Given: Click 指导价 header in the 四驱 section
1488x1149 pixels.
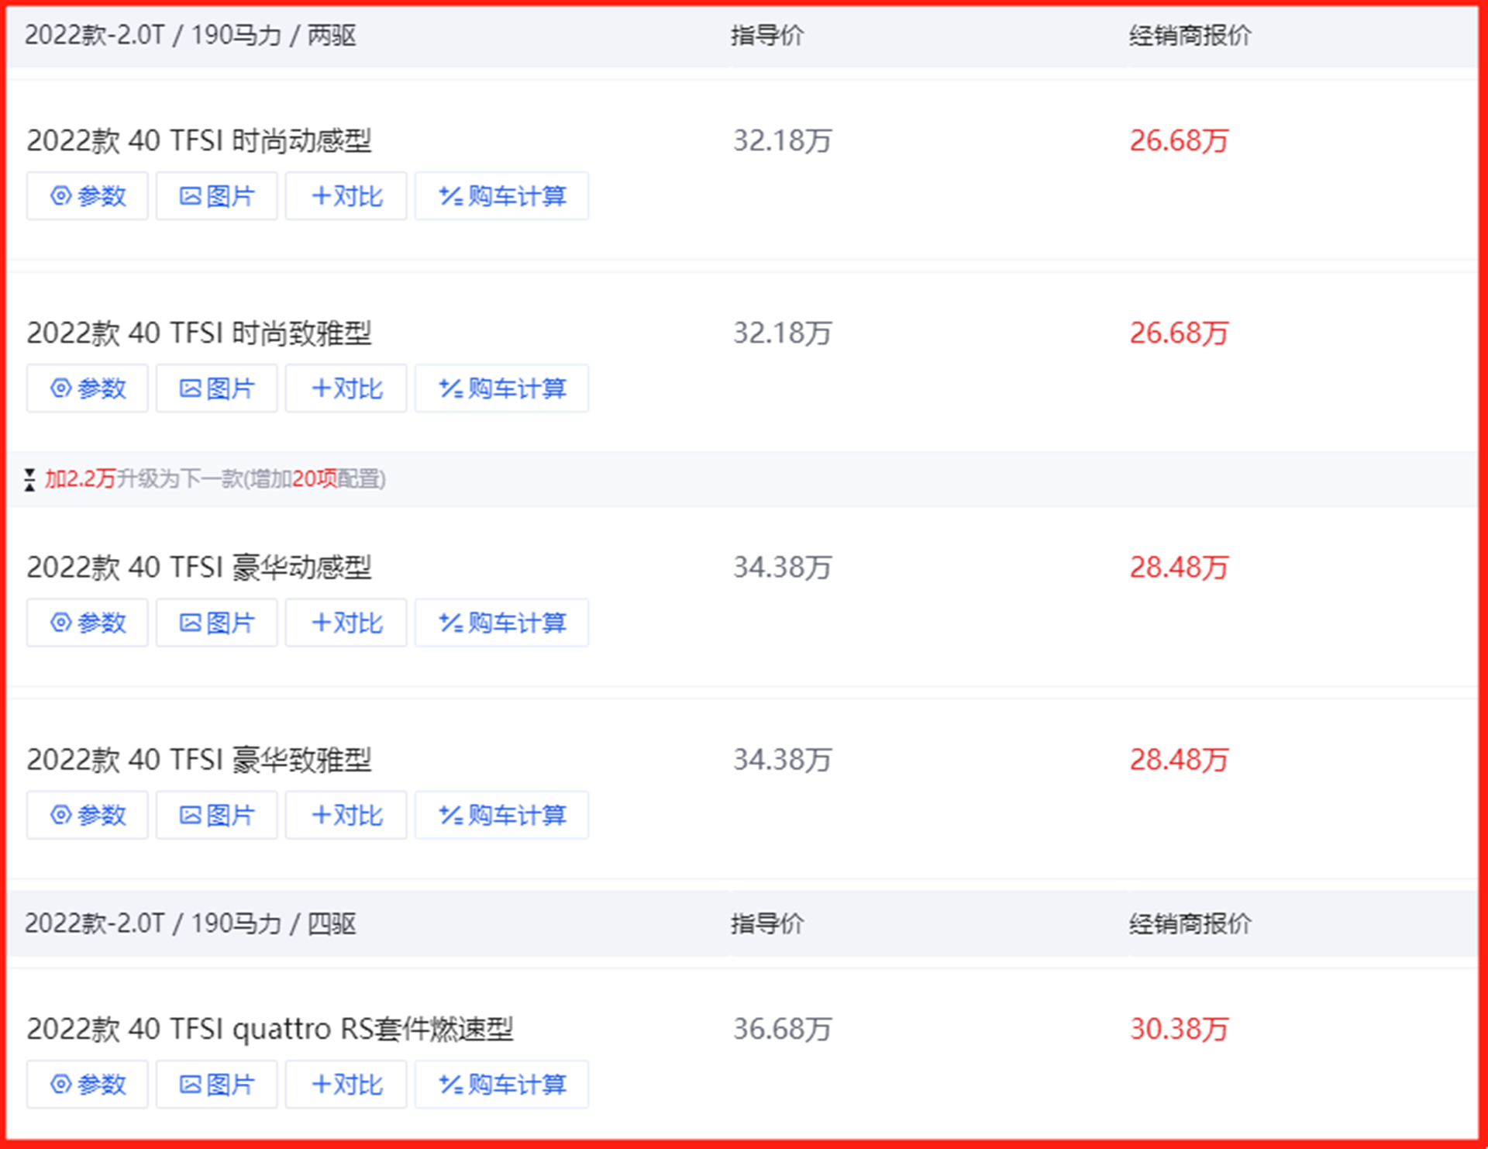Looking at the screenshot, I should [767, 923].
